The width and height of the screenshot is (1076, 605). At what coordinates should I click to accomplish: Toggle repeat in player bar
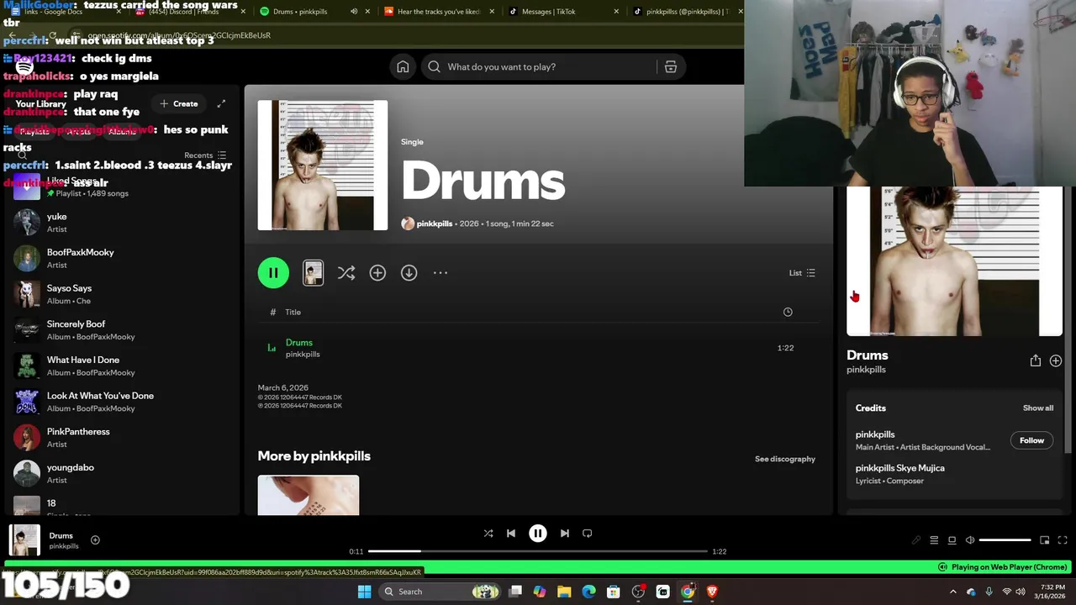(x=588, y=533)
